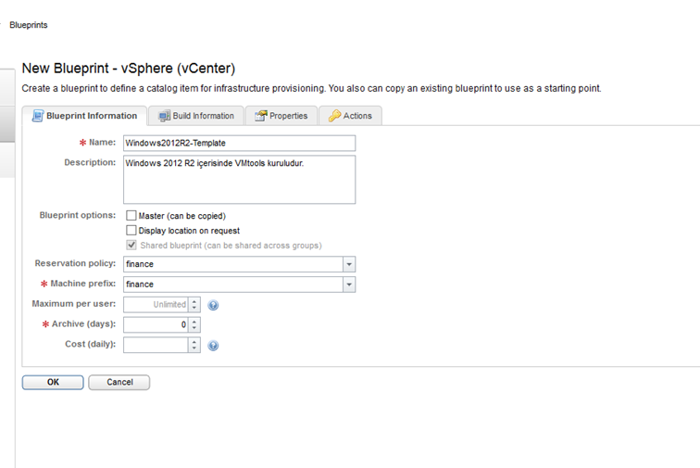This screenshot has height=468, width=700.
Task: Click the Blueprints breadcrumb link
Action: pyautogui.click(x=29, y=25)
